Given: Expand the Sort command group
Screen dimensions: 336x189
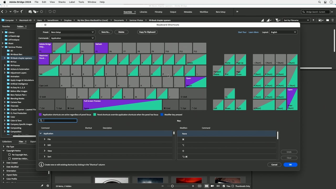Looking at the screenshot, I should click(x=45, y=157).
